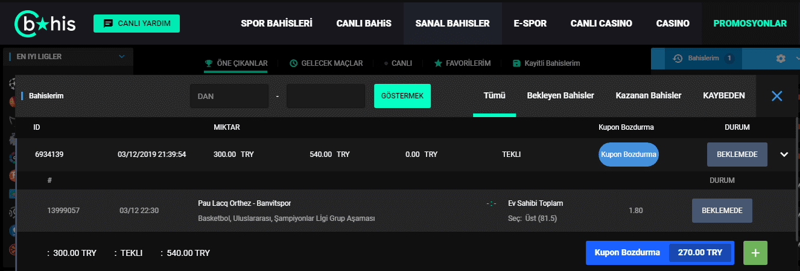Viewport: 800px width, 271px height.
Task: Click the star icon beside Favorilerim
Action: [438, 63]
